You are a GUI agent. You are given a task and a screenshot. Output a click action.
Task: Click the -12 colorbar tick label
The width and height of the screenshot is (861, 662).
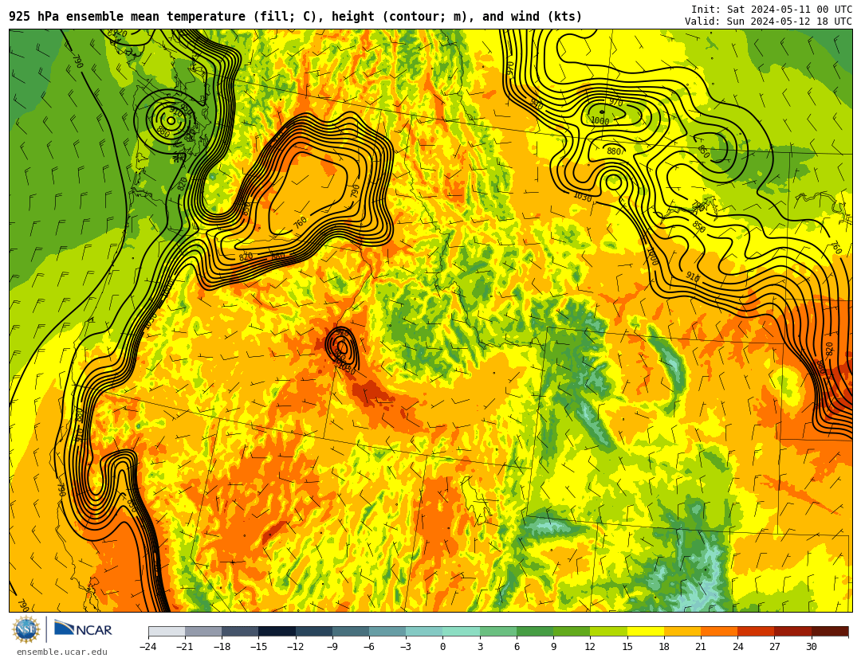[295, 647]
